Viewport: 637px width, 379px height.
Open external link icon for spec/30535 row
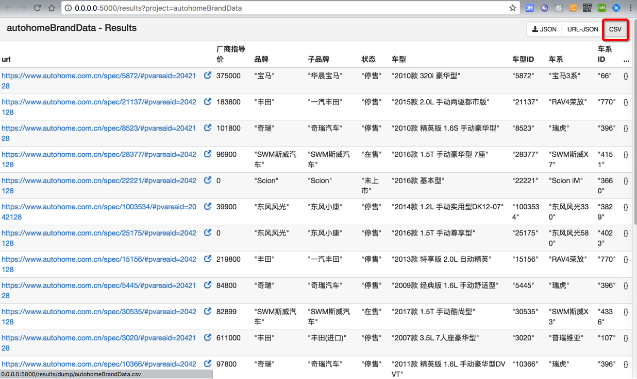click(208, 311)
